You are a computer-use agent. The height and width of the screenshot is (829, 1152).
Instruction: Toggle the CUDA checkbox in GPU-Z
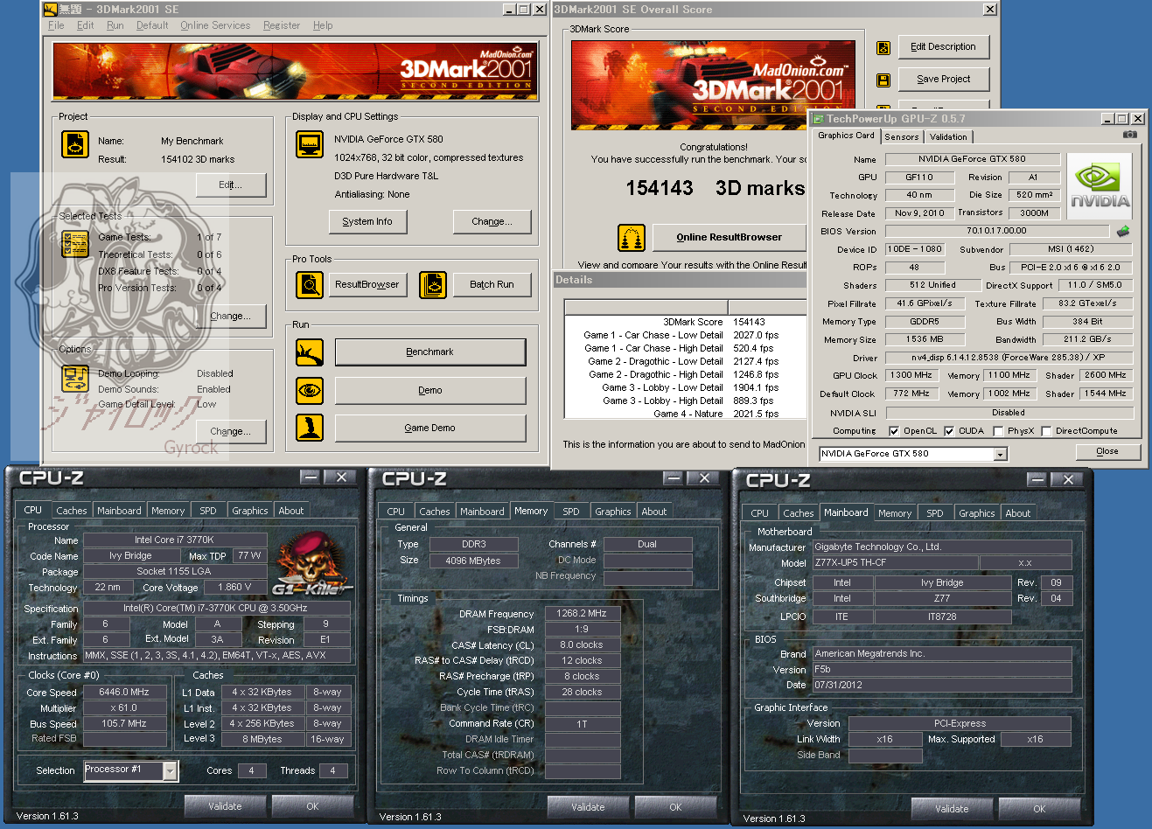pyautogui.click(x=949, y=431)
